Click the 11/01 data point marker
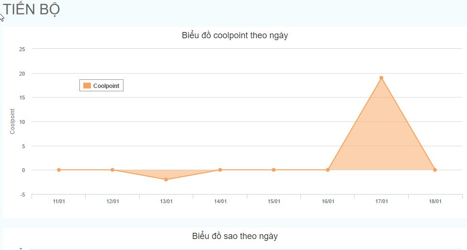Image resolution: width=467 pixels, height=250 pixels. [x=59, y=170]
